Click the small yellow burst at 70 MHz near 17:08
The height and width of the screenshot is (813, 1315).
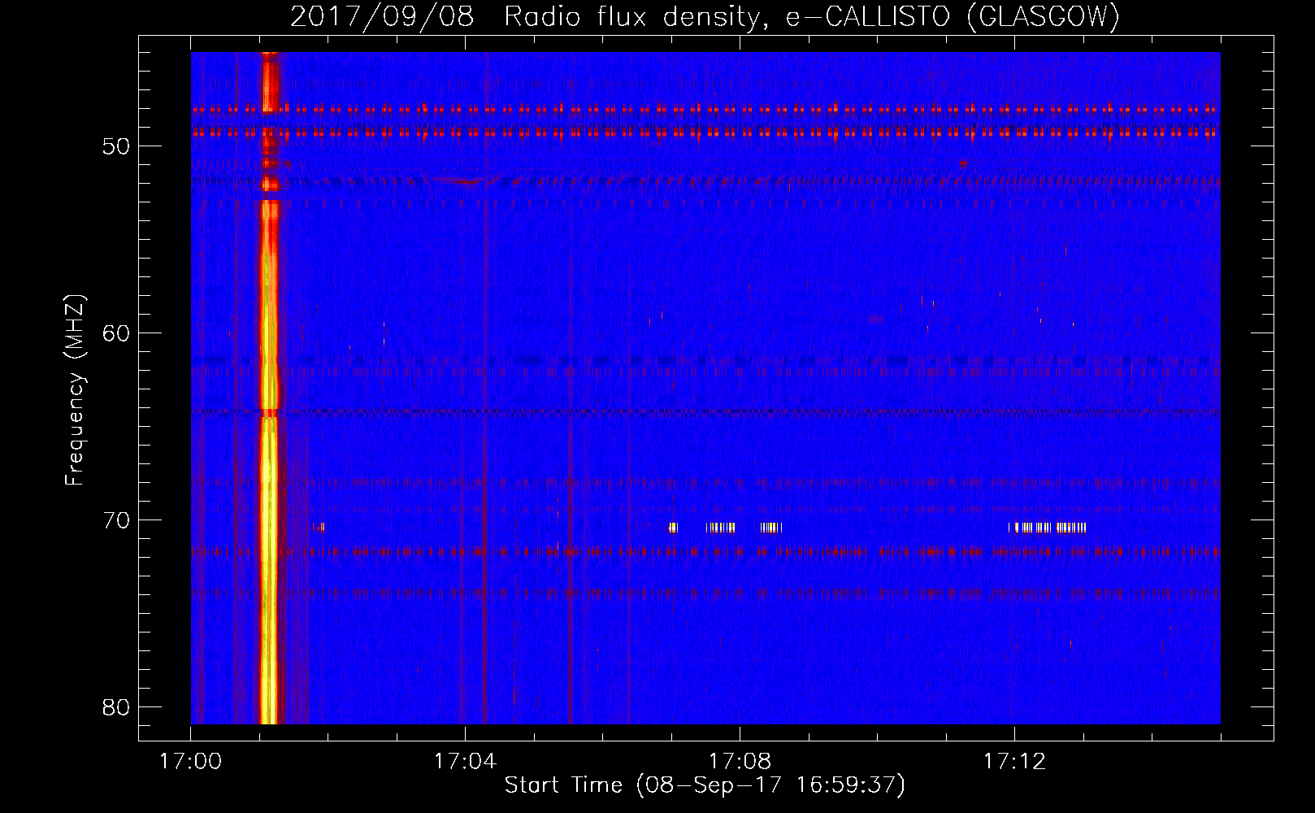[721, 528]
